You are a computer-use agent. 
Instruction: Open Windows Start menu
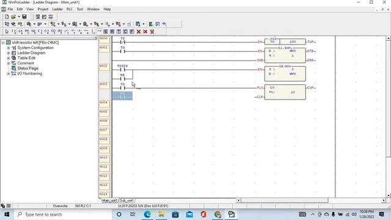(7, 215)
